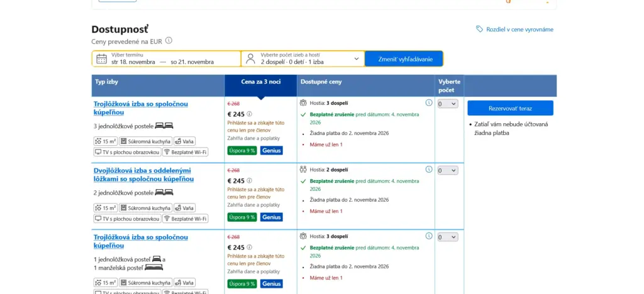
Task: Click the Úspora 9 % badge in third room row
Action: click(x=242, y=284)
